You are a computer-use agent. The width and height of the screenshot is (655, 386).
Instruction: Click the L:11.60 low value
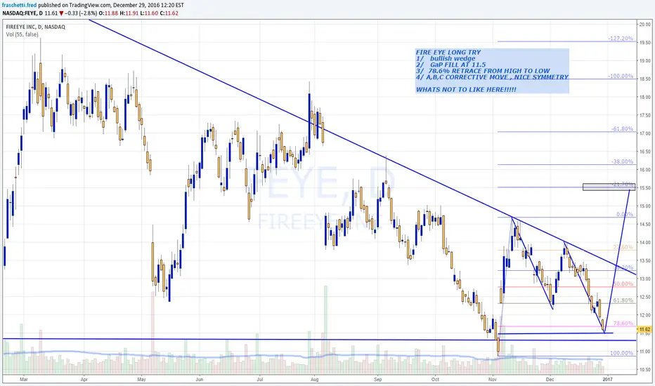(149, 13)
